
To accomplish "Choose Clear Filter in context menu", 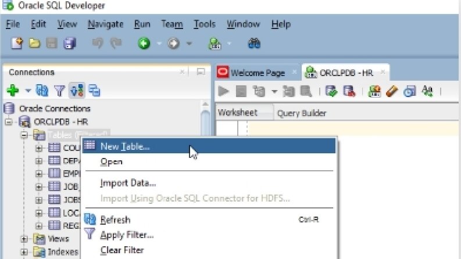I will pos(209,250).
